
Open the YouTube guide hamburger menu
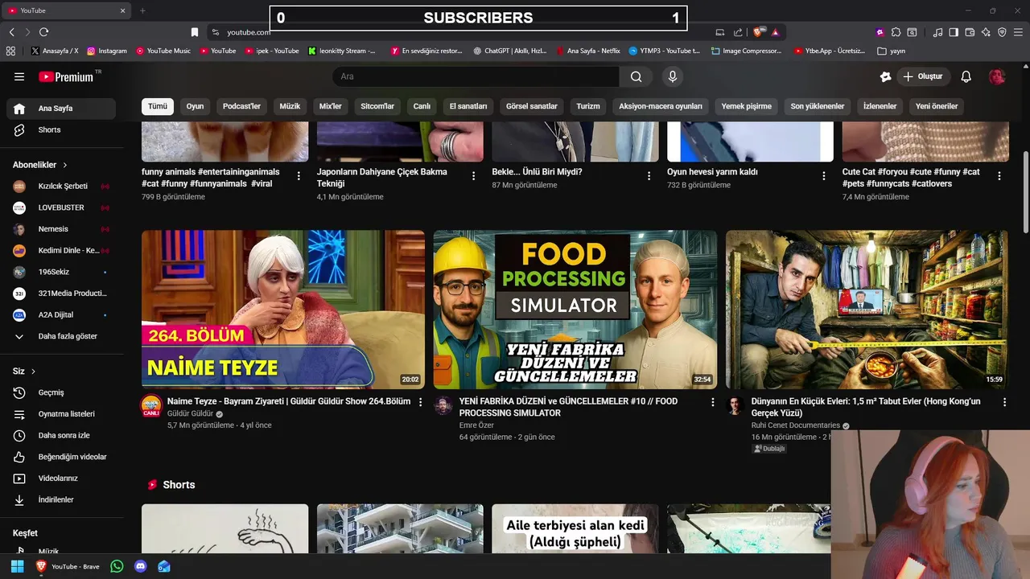click(19, 76)
